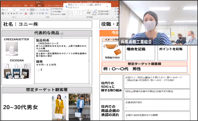This screenshot has height=121, width=198.
Task: Select the CREEZANJETTER white backpack image
Action: point(11,49)
